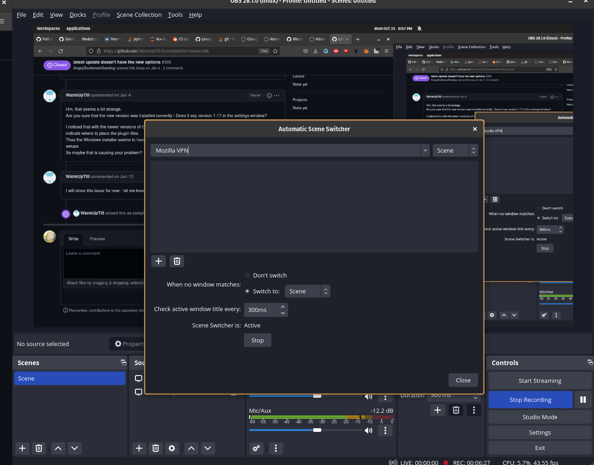Open advanced audio properties gear in the mixer
The width and height of the screenshot is (594, 465).
[256, 448]
